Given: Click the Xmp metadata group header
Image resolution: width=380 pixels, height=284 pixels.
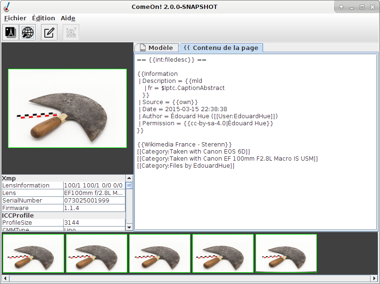Looking at the screenshot, I should [64, 178].
